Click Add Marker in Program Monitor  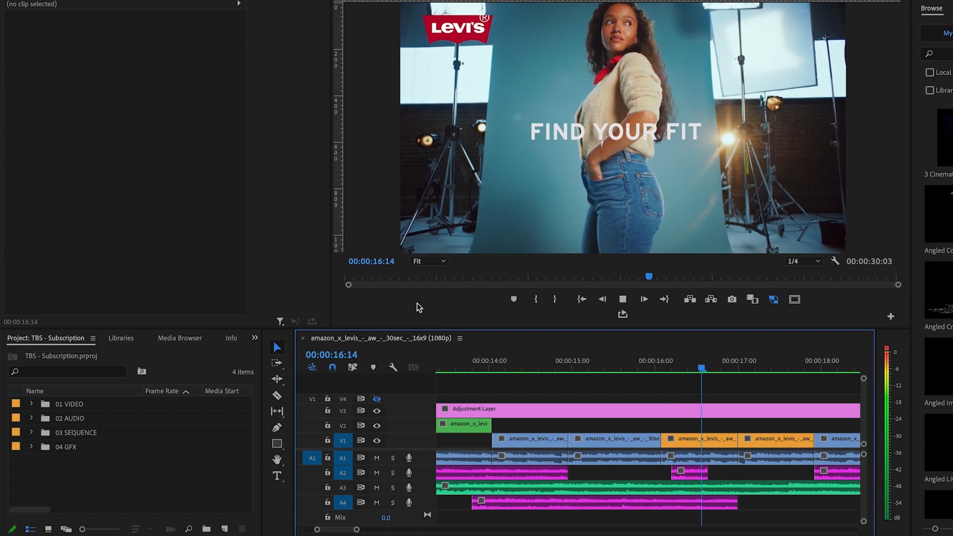pyautogui.click(x=514, y=299)
